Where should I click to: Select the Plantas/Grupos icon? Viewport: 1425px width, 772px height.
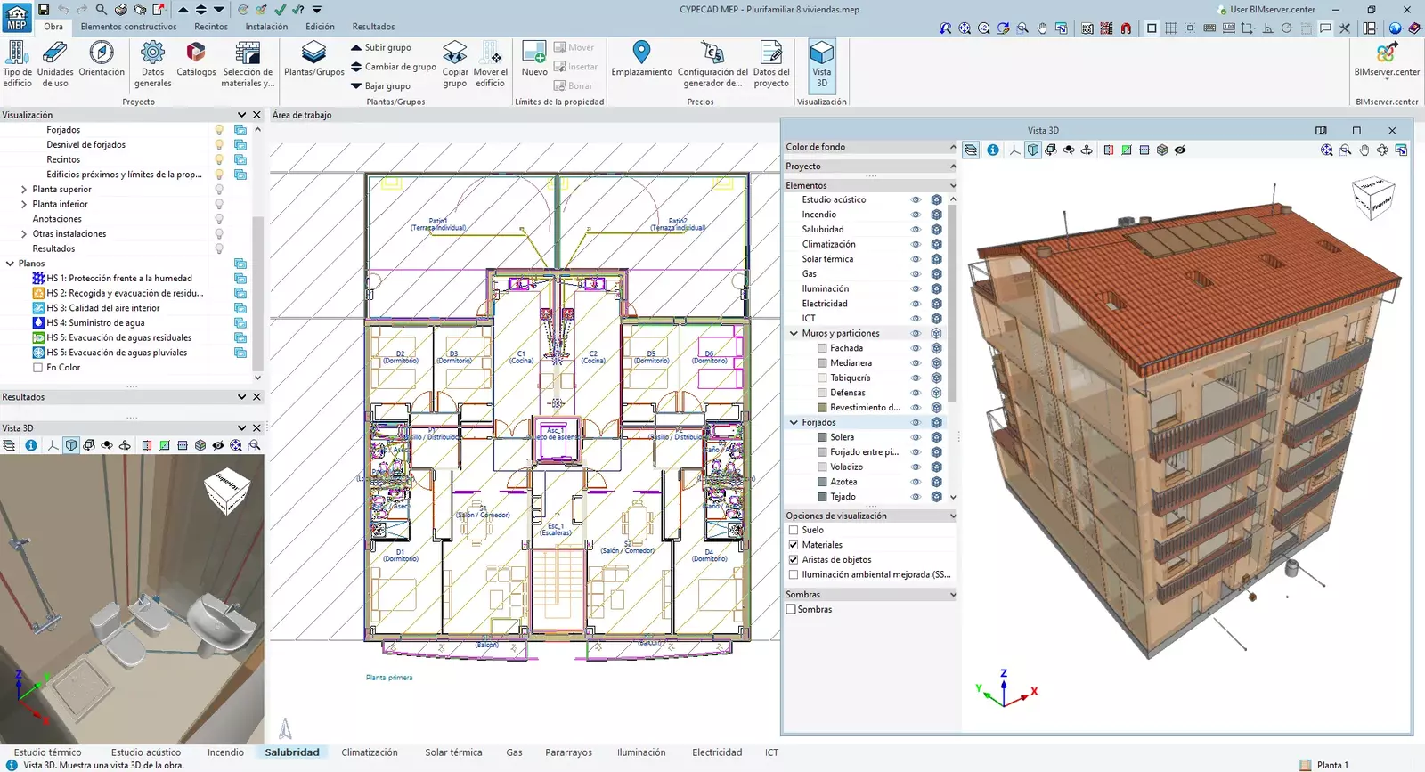tap(313, 53)
